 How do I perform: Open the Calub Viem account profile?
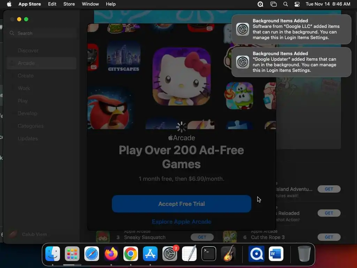pos(27,234)
